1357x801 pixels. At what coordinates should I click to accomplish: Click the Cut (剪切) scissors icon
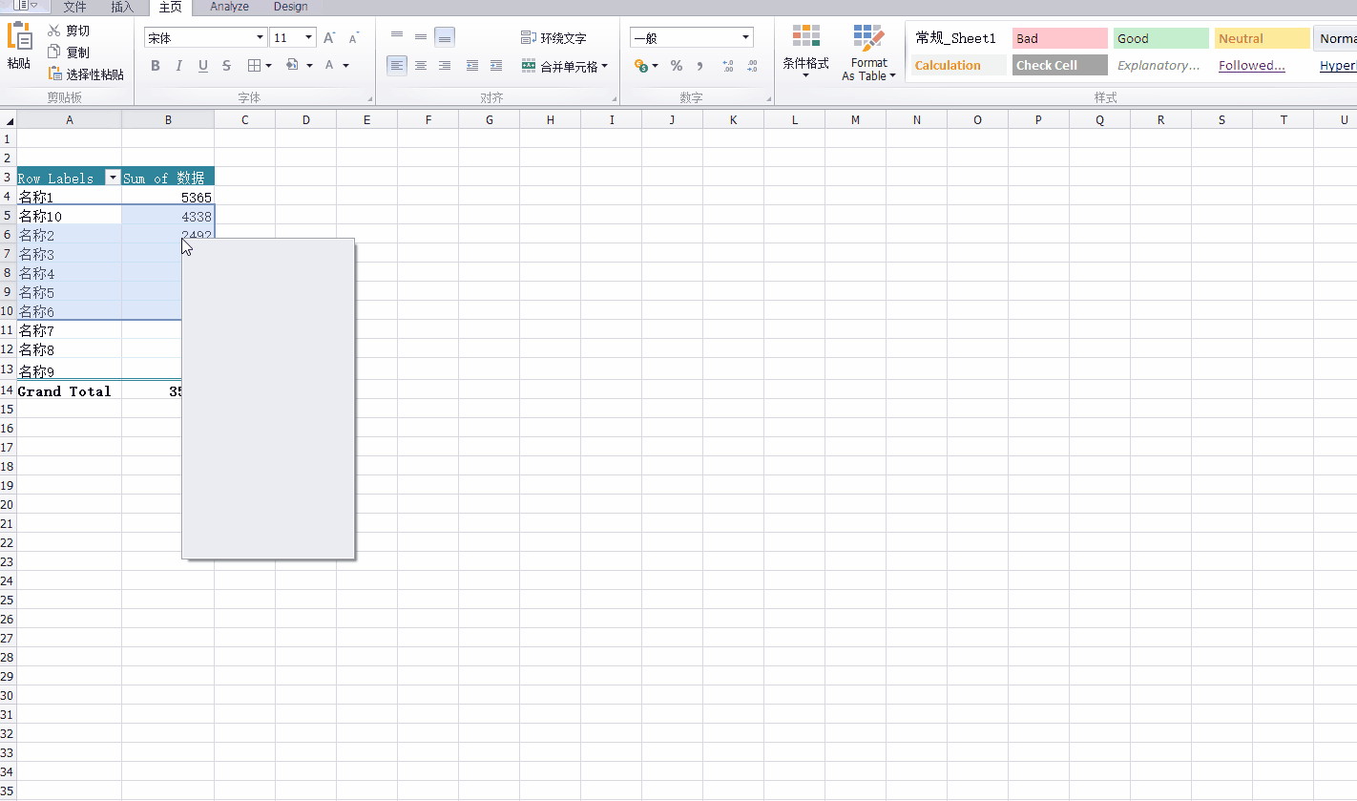click(54, 31)
